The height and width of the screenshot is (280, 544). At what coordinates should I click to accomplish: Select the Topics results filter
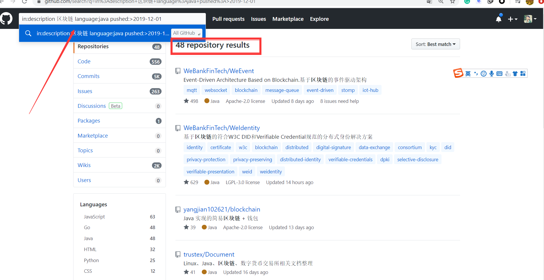[x=120, y=150]
